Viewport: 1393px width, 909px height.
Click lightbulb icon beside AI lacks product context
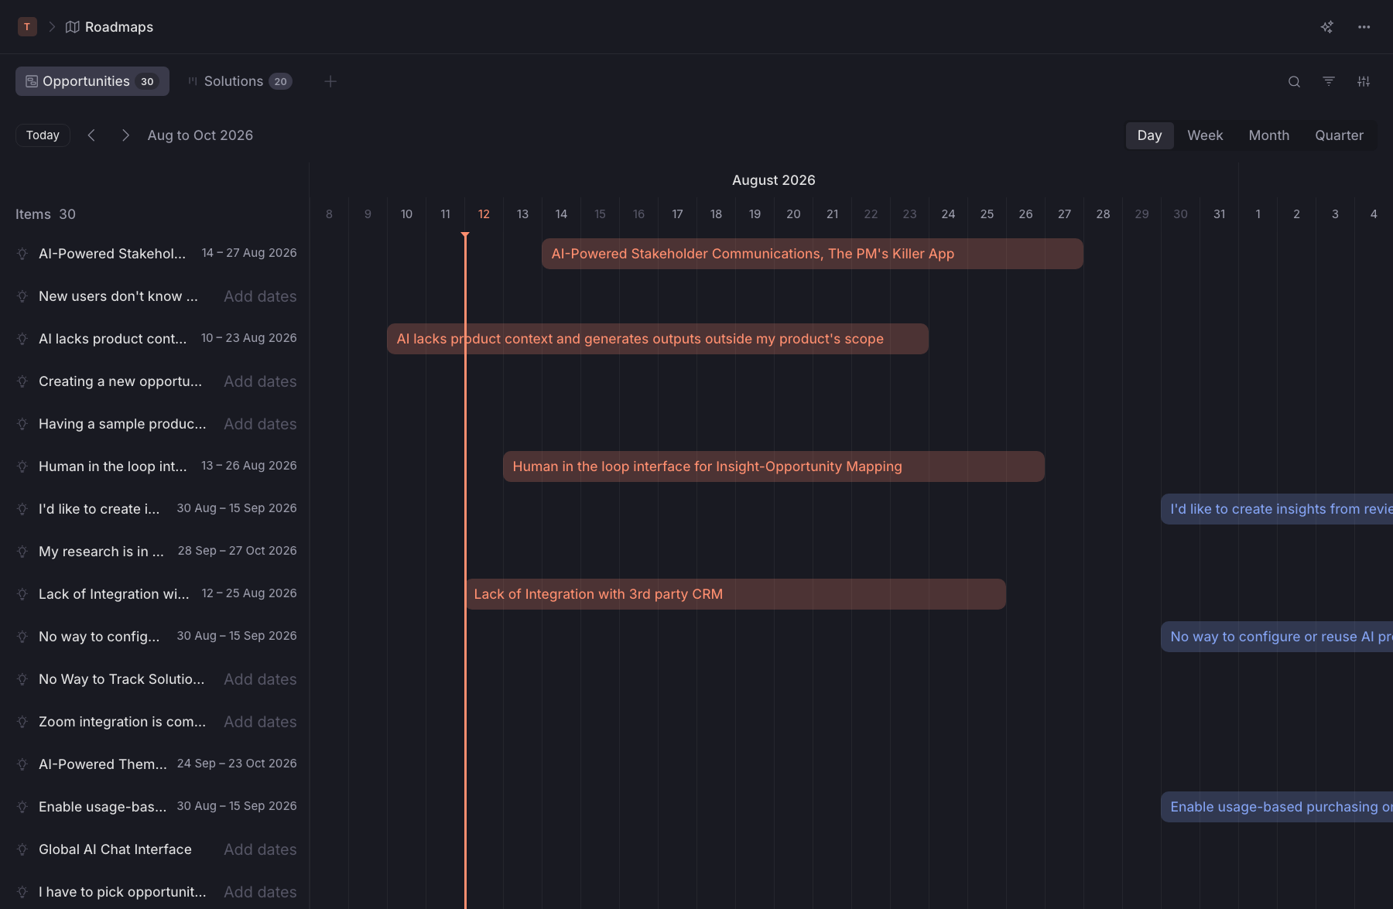coord(22,339)
